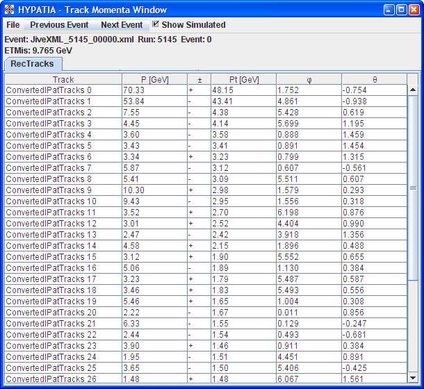Select row ConvertedIPatTracks 23
Screen dimensions: 424x389
[206, 345]
